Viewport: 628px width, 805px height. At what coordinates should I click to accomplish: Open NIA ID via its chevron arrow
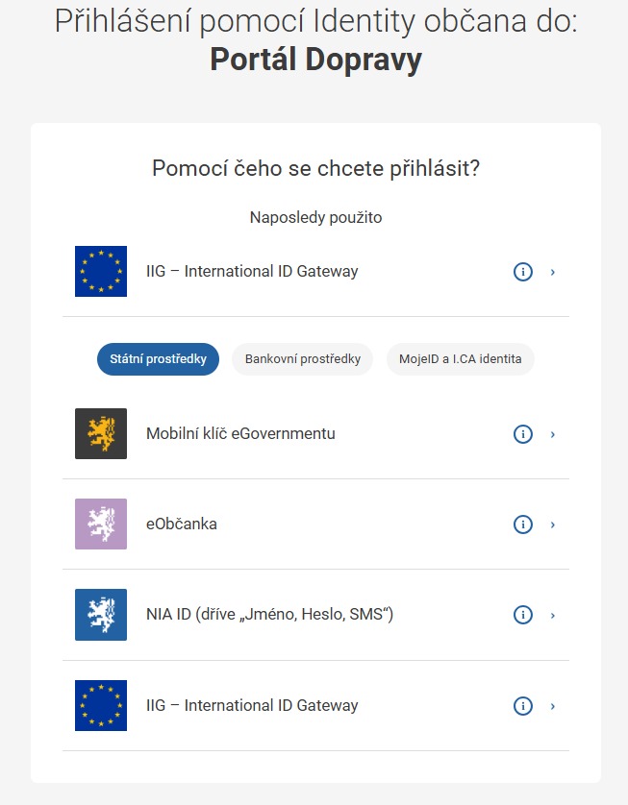pos(553,616)
